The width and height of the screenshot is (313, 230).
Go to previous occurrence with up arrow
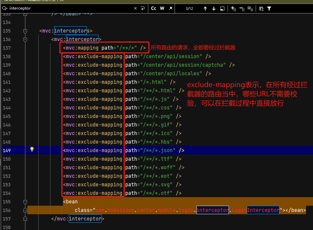pyautogui.click(x=205, y=9)
